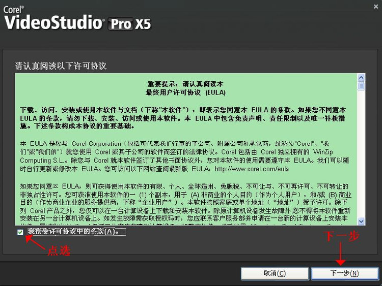Click the 我接受许可协议中的条款(A) label
Viewport: 382px width, 286px height.
click(x=77, y=232)
